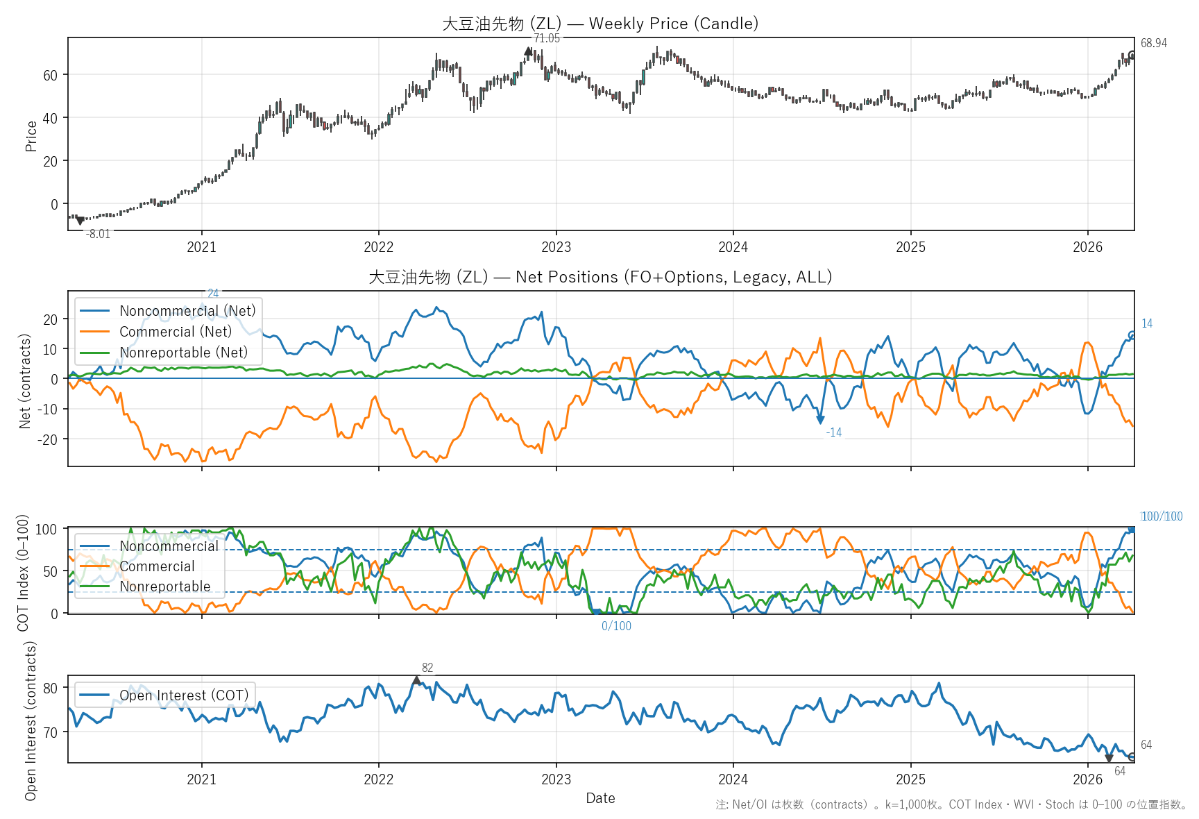1199x819 pixels.
Task: Click the Weekly Price (Candle) chart title
Action: pos(600,24)
